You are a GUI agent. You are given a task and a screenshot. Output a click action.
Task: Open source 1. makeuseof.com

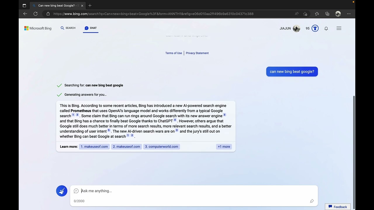coord(94,147)
